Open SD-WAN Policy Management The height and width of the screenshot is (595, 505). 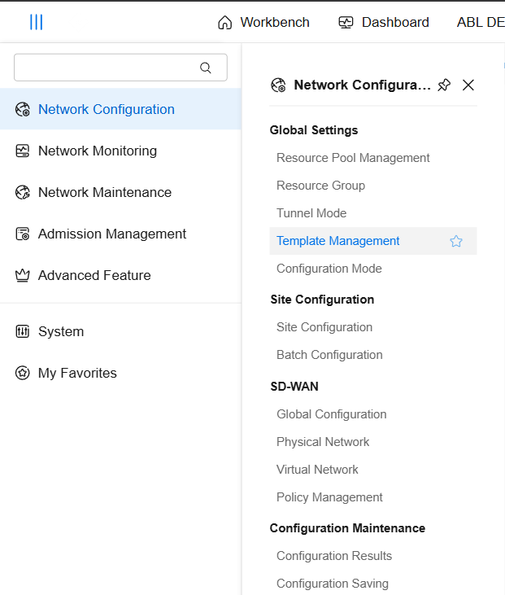click(x=329, y=497)
